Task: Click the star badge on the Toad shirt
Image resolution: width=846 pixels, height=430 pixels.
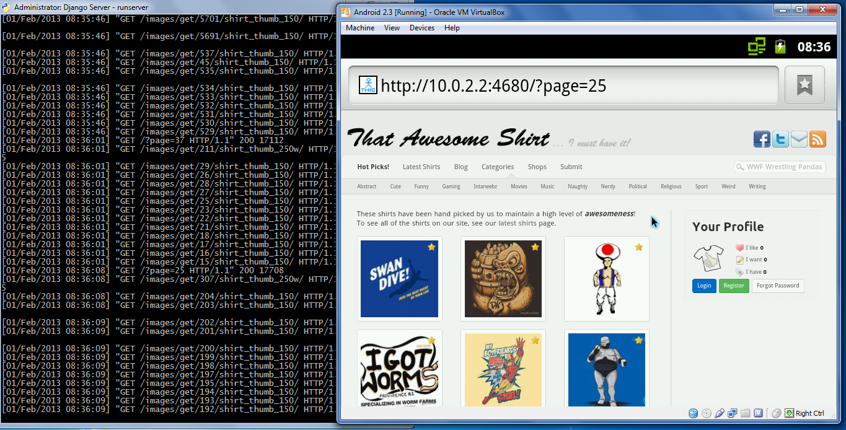Action: click(x=638, y=247)
